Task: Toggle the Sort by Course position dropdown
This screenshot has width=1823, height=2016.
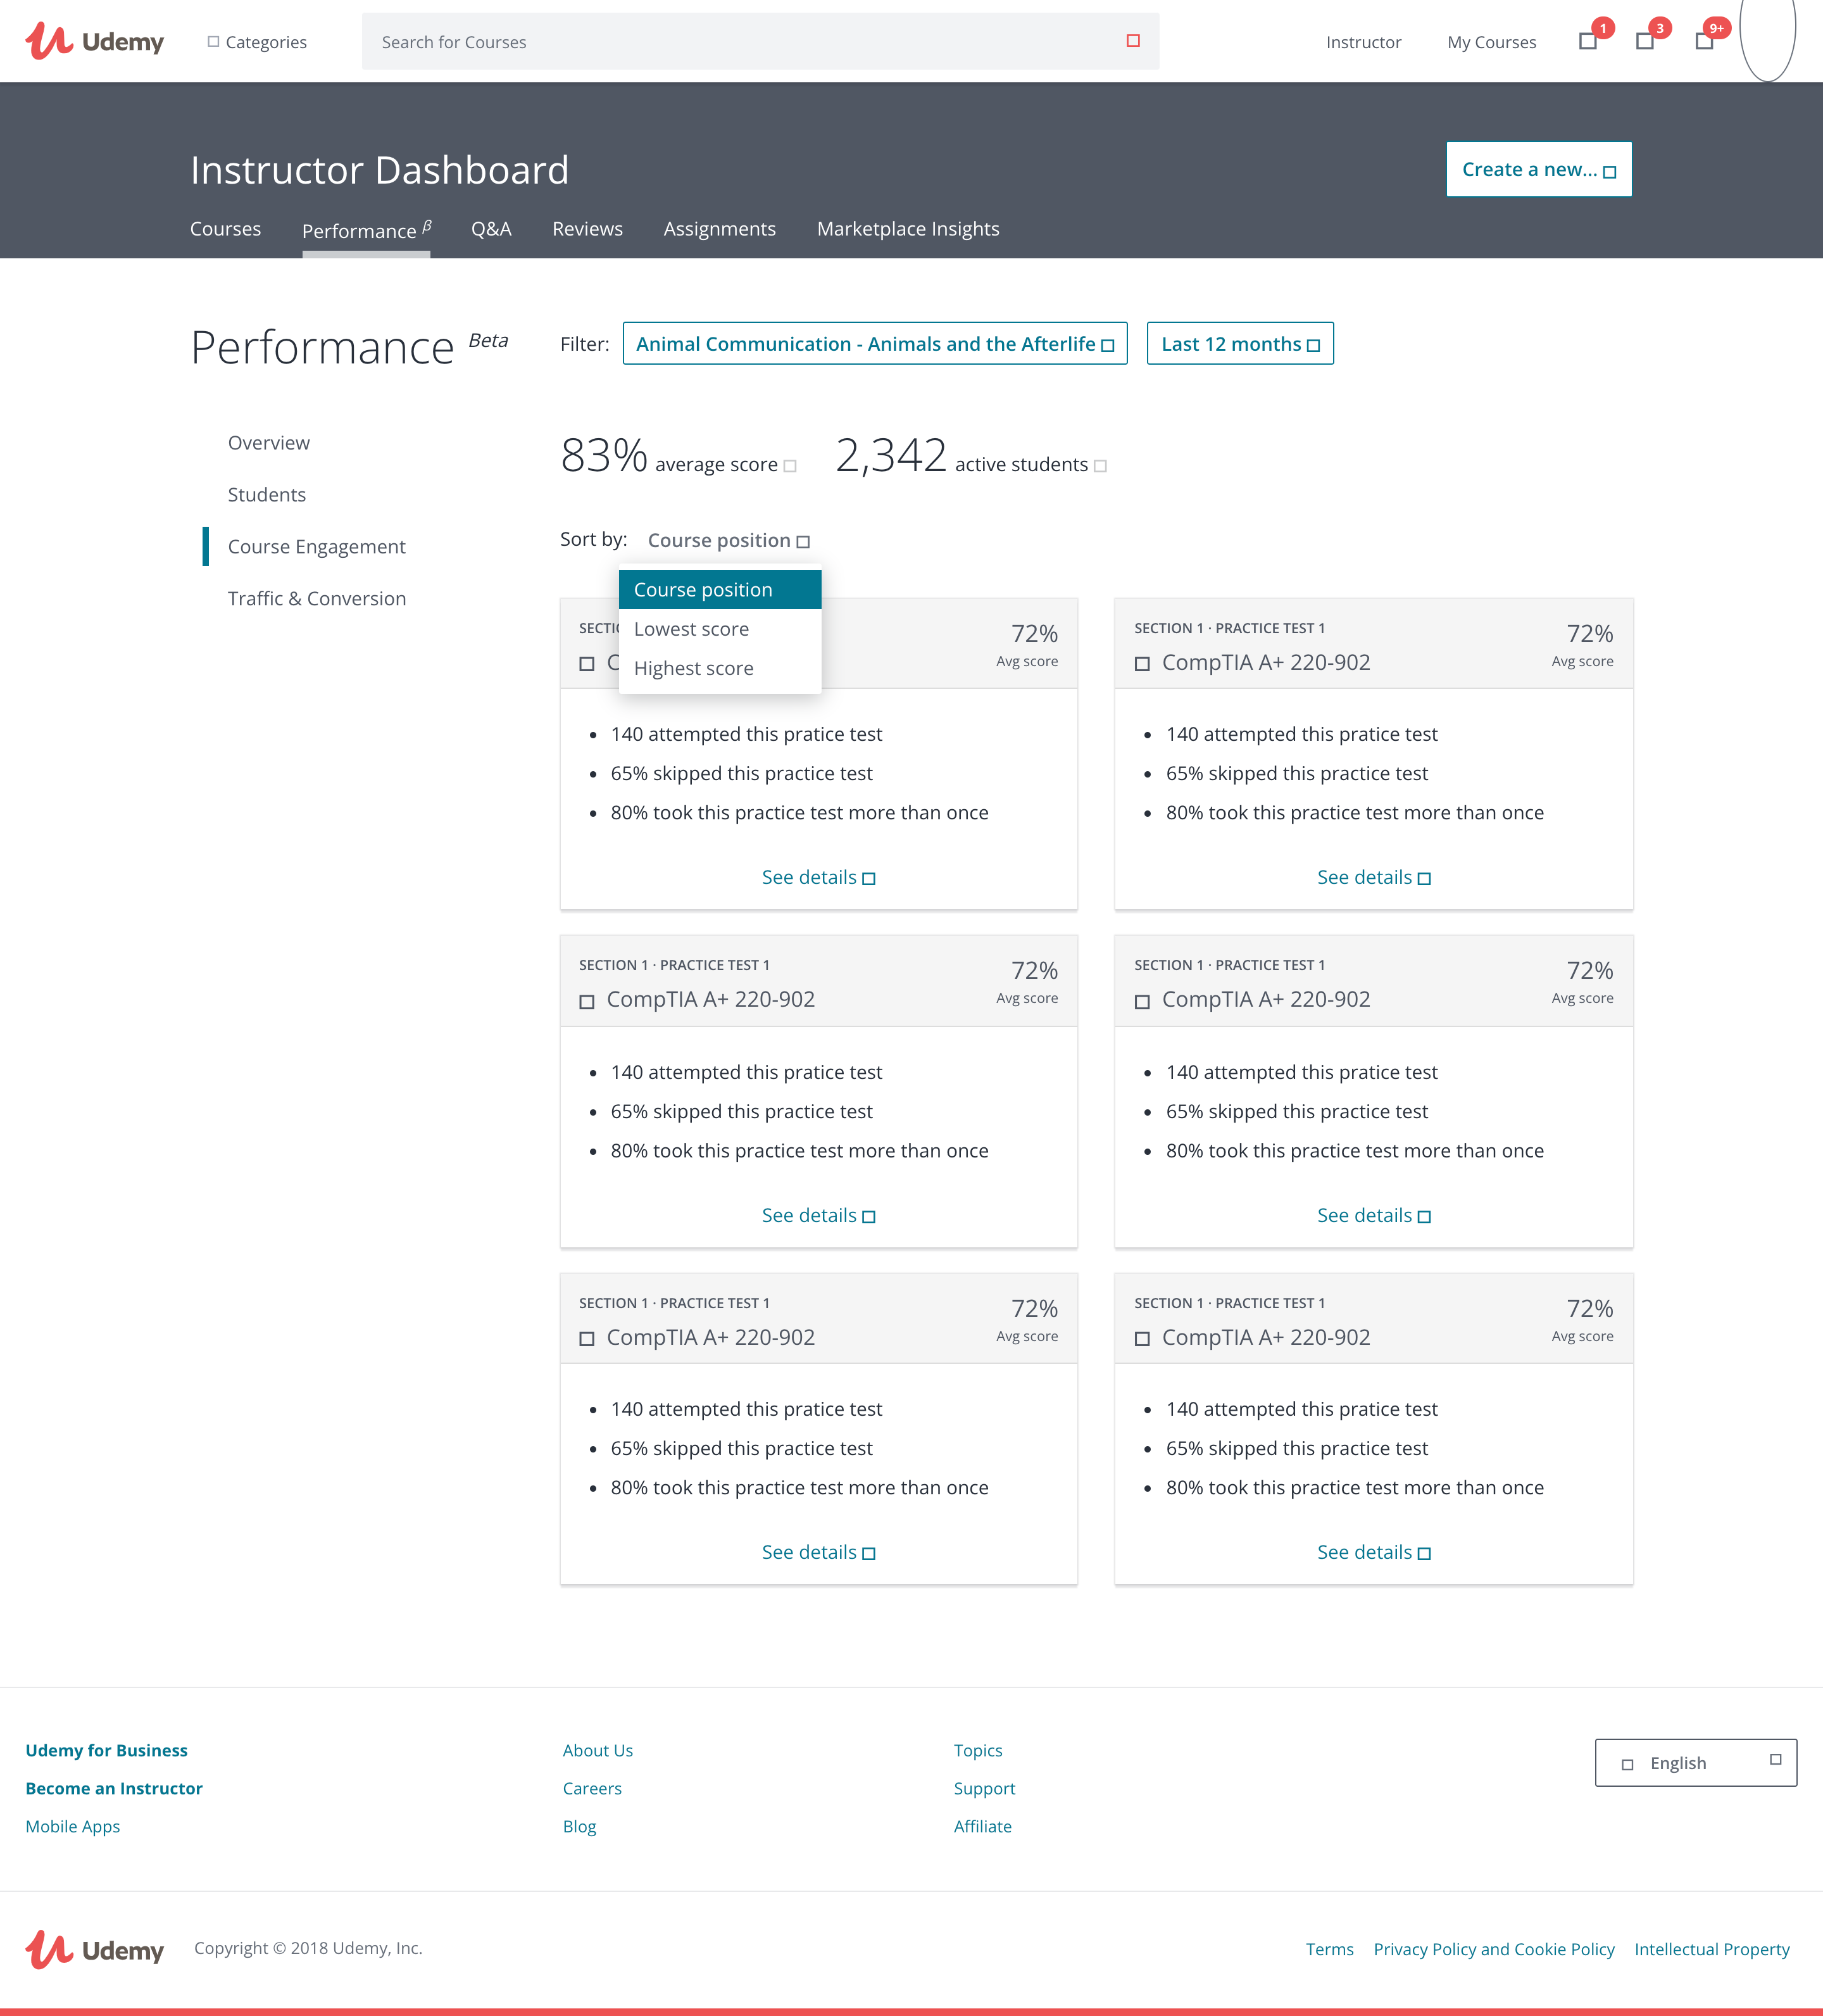Action: coord(727,540)
